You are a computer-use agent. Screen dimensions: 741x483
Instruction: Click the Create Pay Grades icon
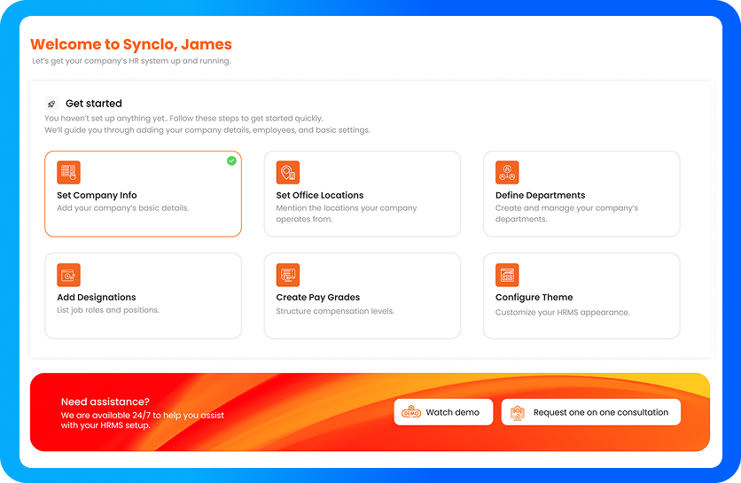click(287, 275)
